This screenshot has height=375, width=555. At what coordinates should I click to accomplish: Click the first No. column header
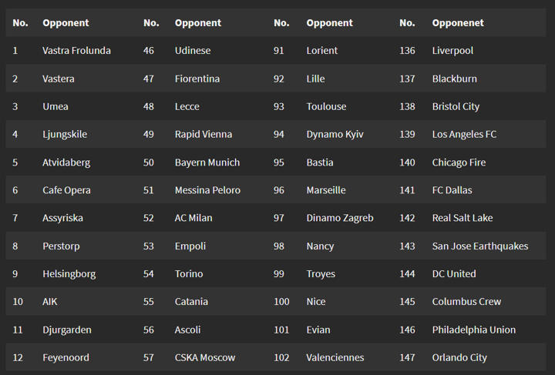click(20, 23)
